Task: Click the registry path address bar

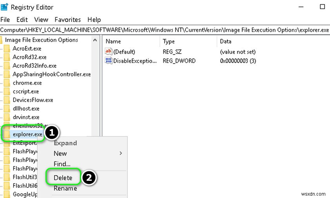Action: tap(165, 30)
